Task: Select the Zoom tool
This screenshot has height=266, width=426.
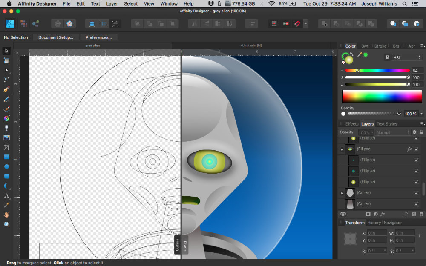Action: click(x=6, y=224)
